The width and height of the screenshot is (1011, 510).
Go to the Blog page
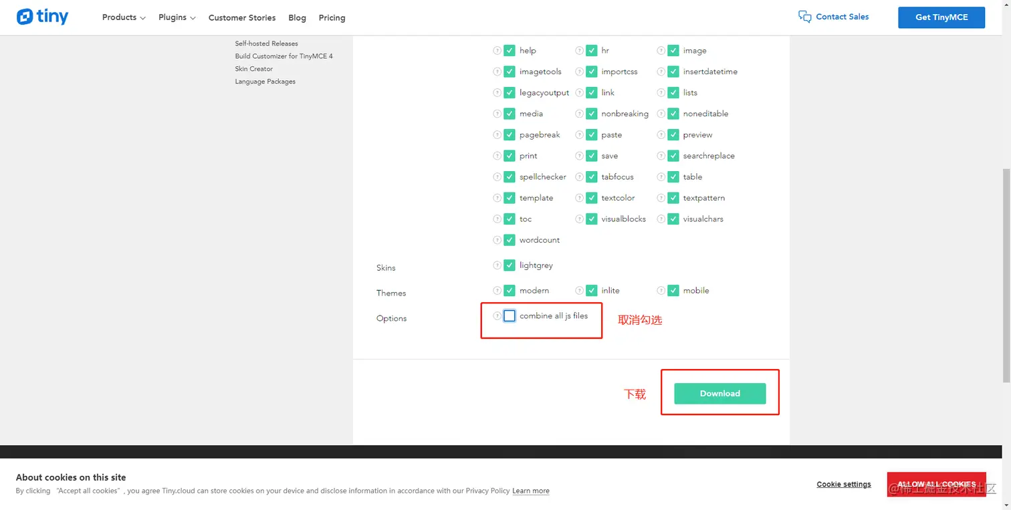coord(297,18)
